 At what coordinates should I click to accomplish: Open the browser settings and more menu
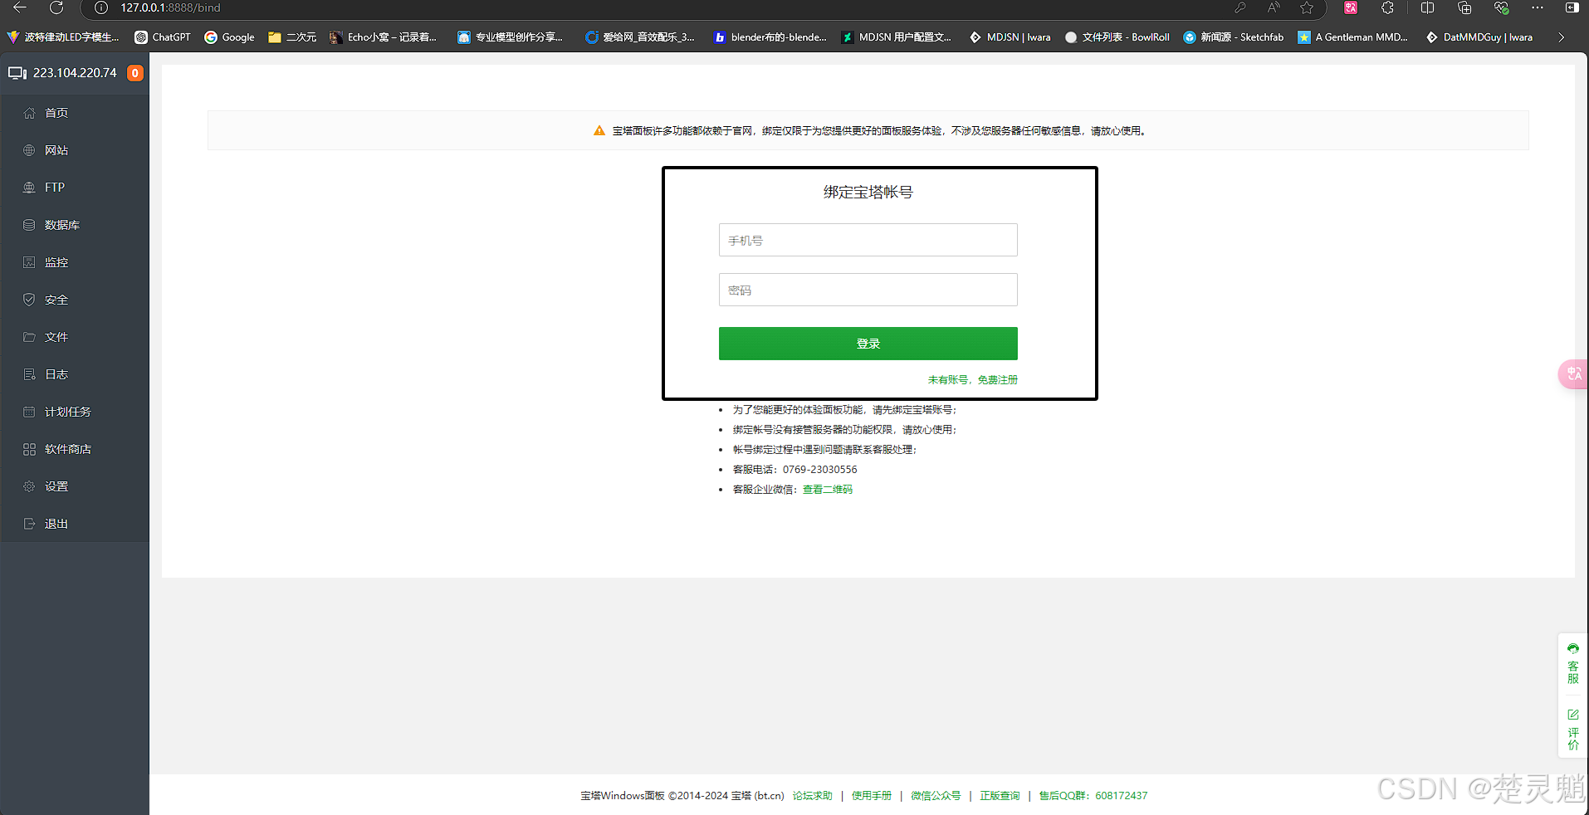point(1538,7)
